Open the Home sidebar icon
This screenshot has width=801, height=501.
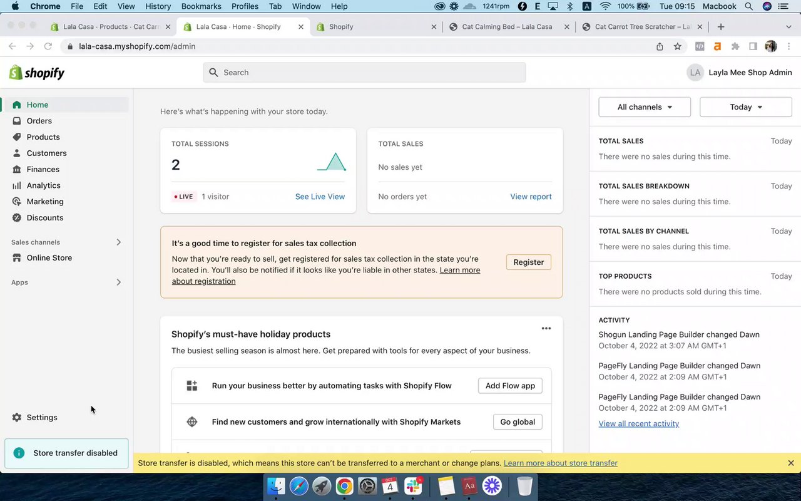(17, 105)
